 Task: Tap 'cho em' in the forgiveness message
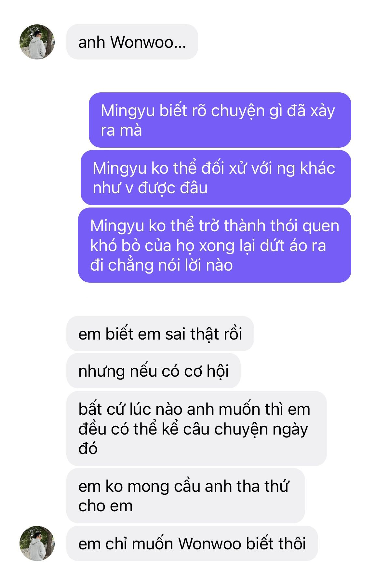coord(105,506)
